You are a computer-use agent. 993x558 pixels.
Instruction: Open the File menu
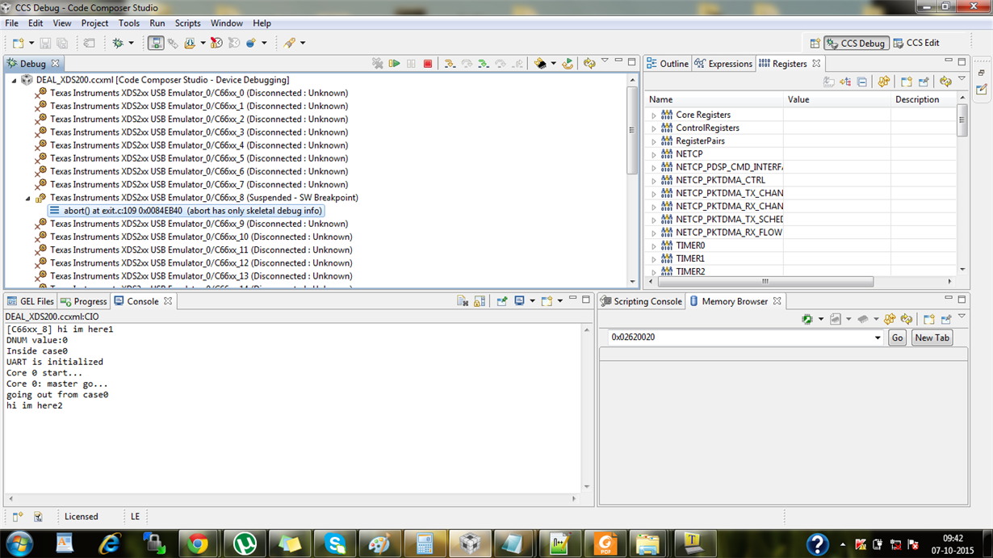click(12, 23)
